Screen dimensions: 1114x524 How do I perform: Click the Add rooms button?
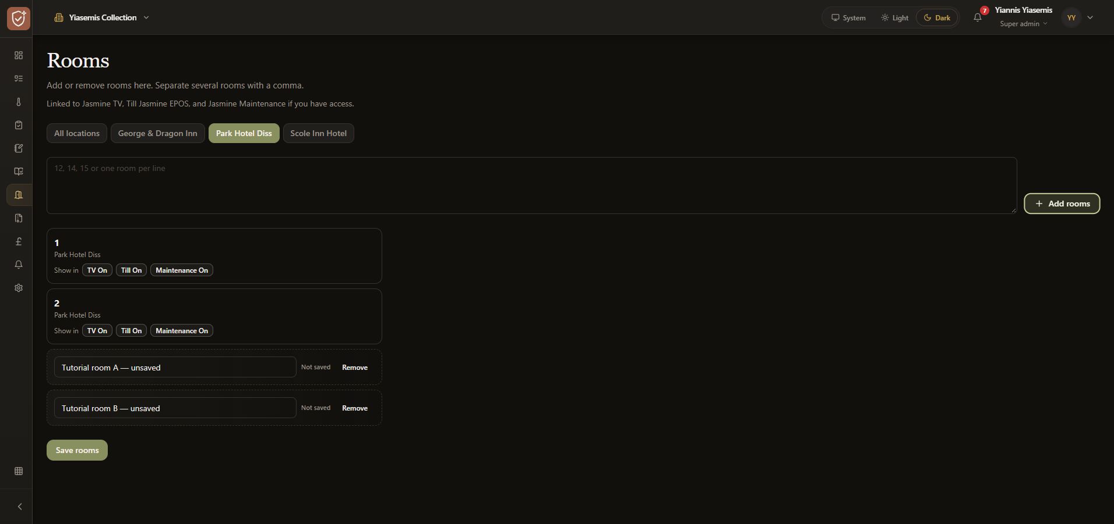(x=1062, y=204)
